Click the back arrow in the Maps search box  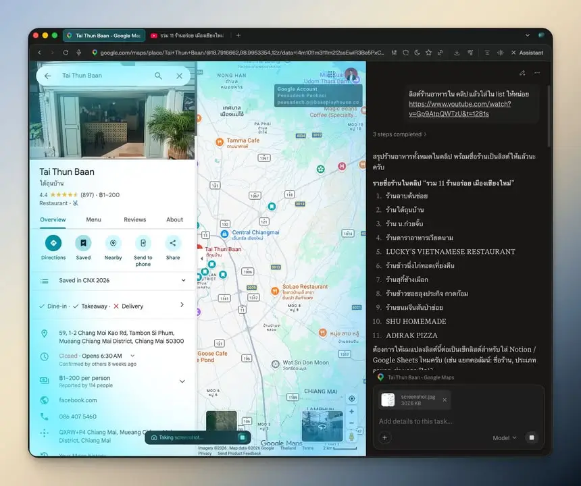coord(48,76)
